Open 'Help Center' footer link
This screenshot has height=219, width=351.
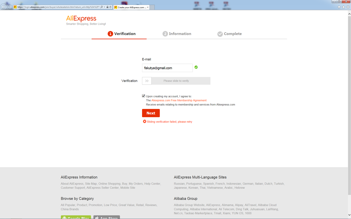[x=152, y=184]
